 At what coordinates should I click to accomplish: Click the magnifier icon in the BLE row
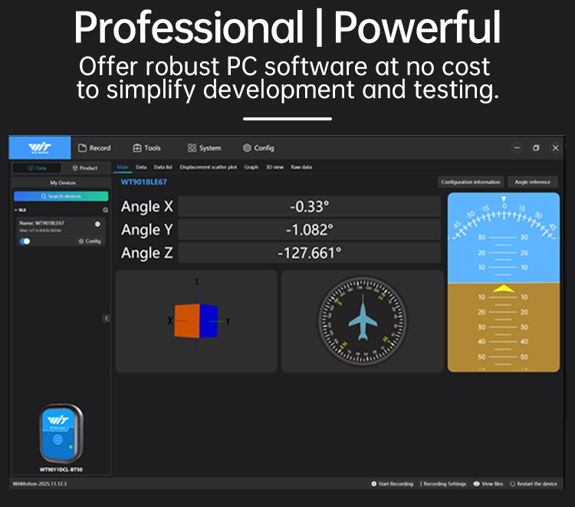(105, 209)
